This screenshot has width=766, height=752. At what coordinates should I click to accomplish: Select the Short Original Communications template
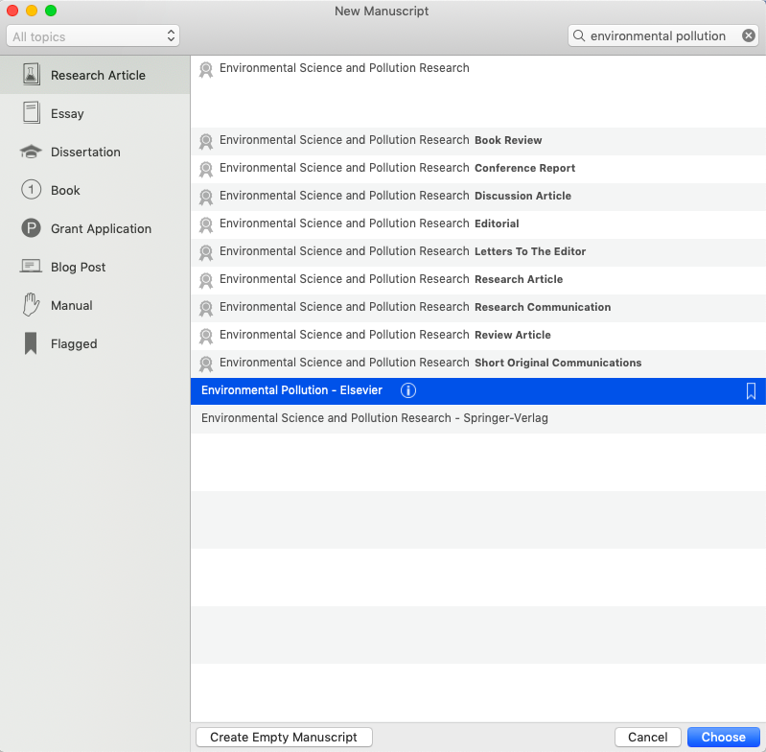(478, 364)
